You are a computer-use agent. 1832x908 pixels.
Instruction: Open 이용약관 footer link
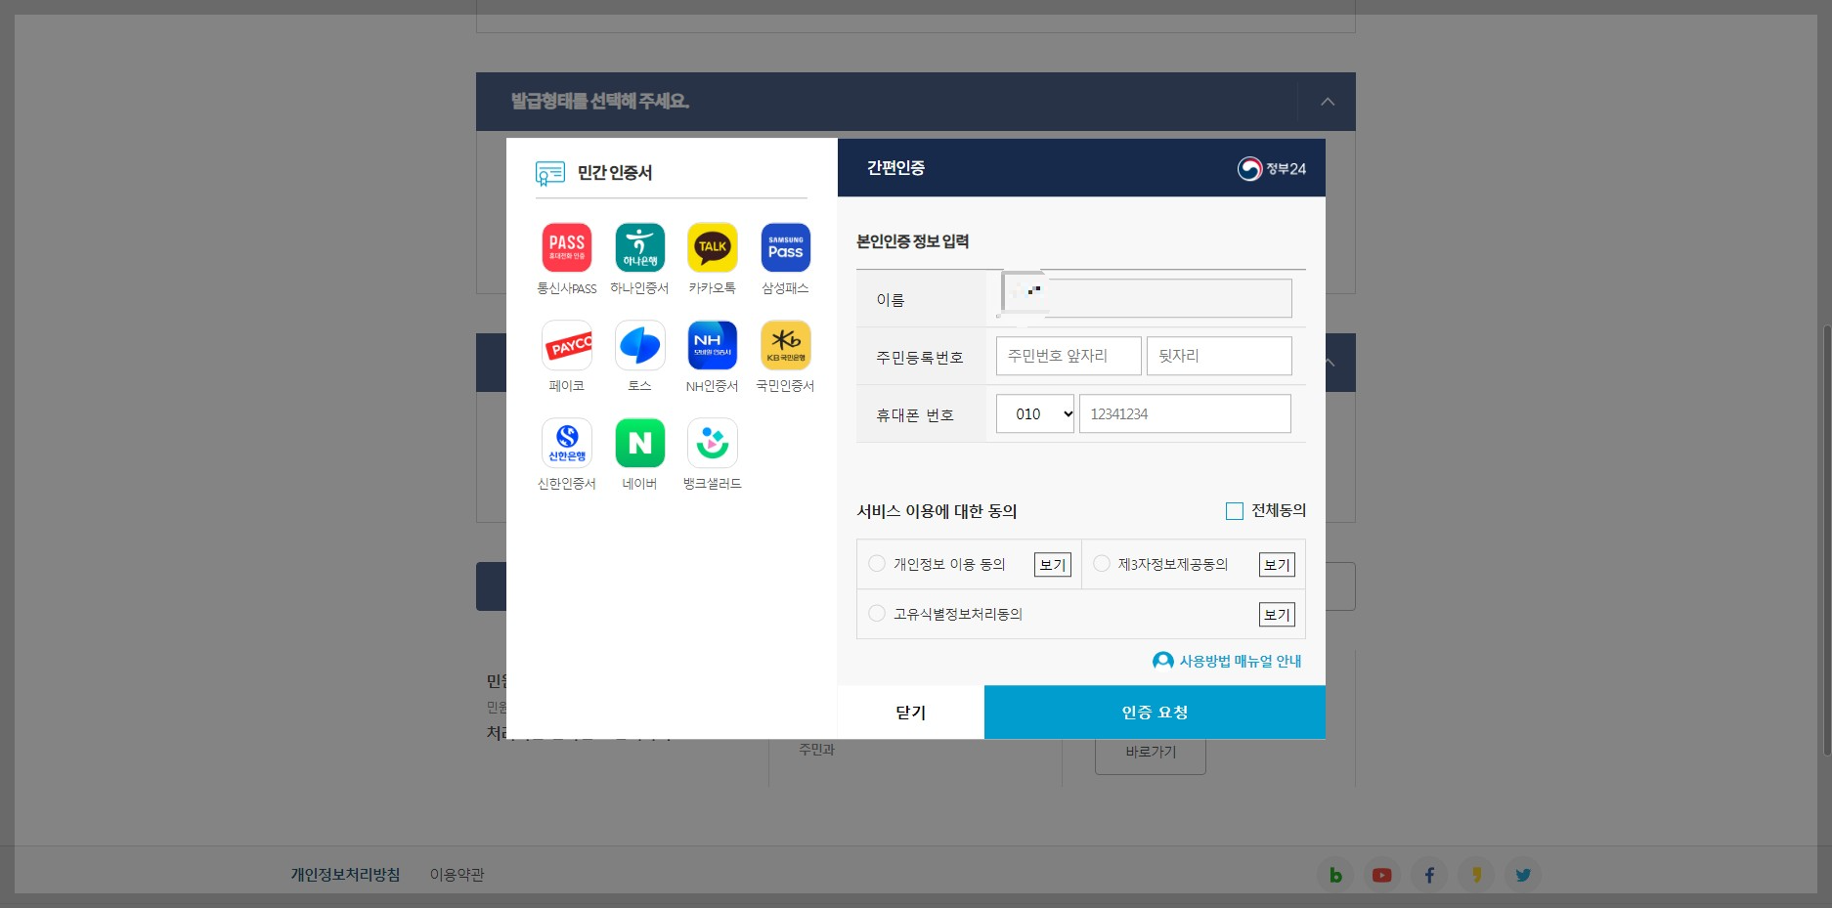(x=457, y=875)
